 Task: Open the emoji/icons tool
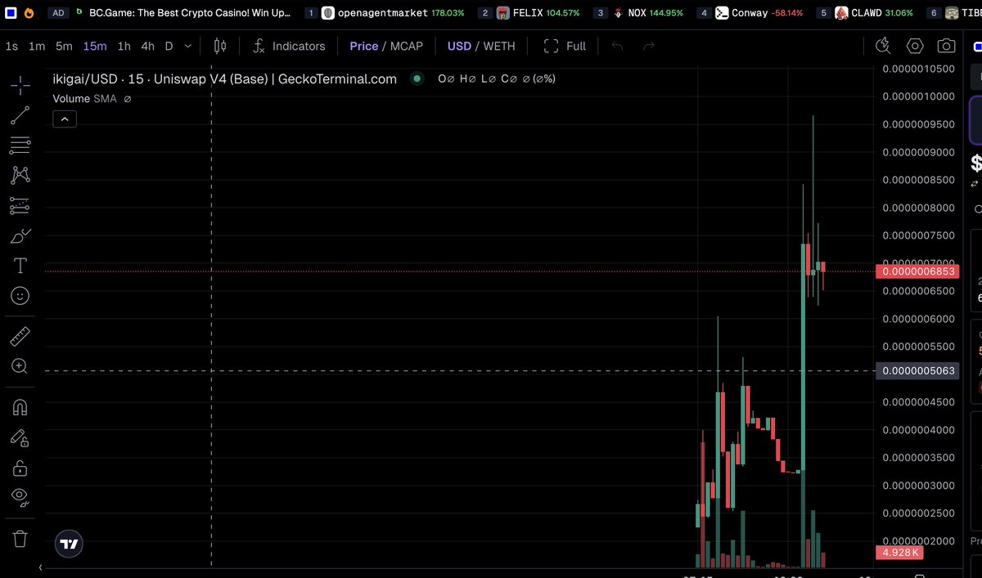(20, 295)
